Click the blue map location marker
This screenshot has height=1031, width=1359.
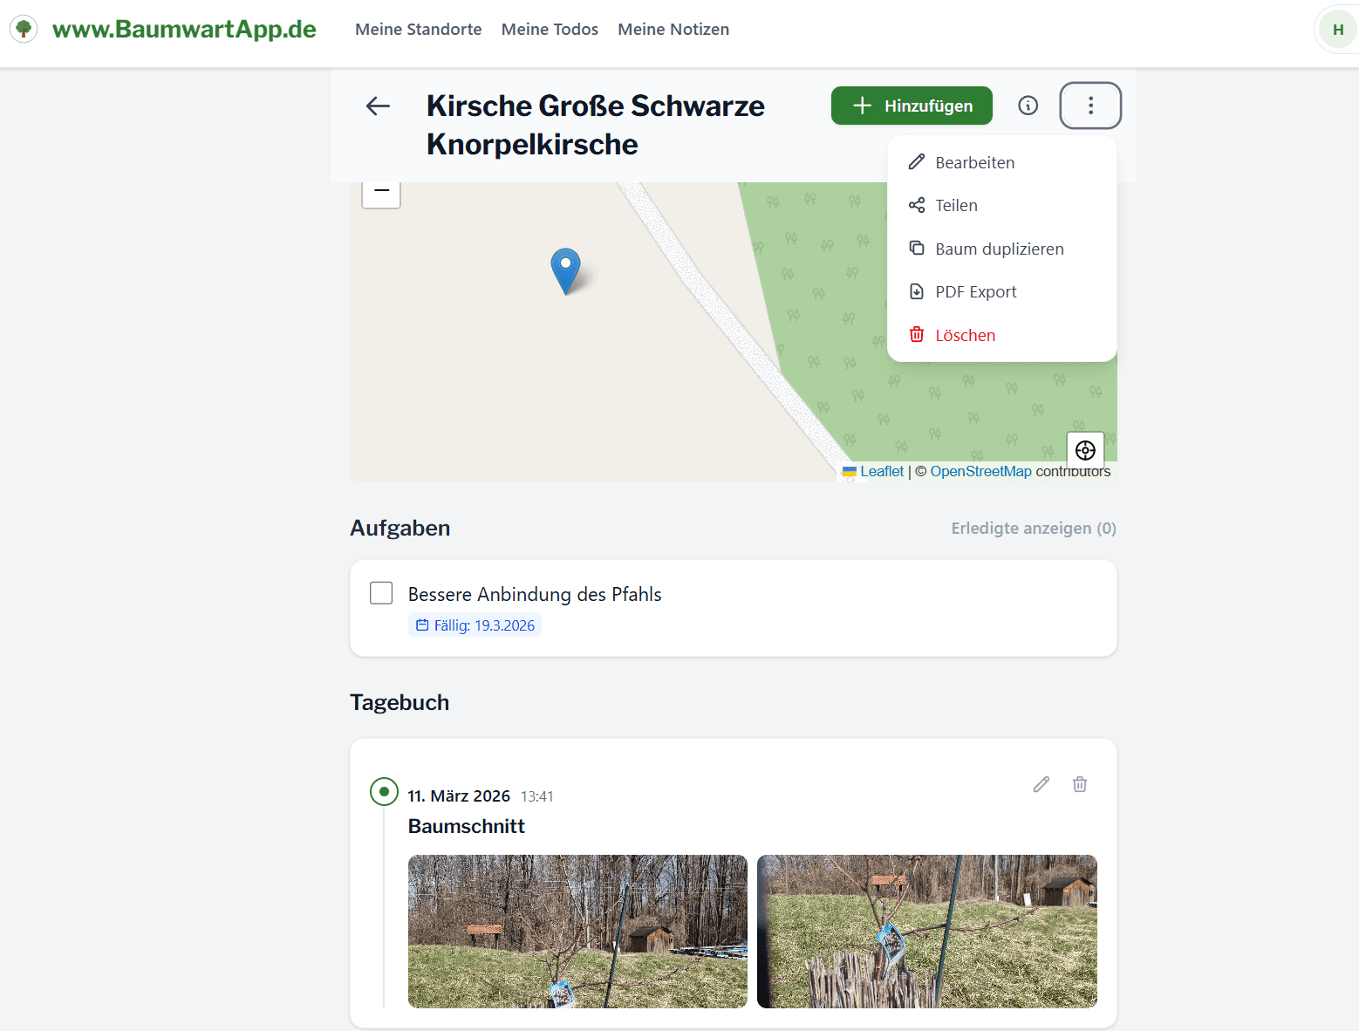point(565,269)
